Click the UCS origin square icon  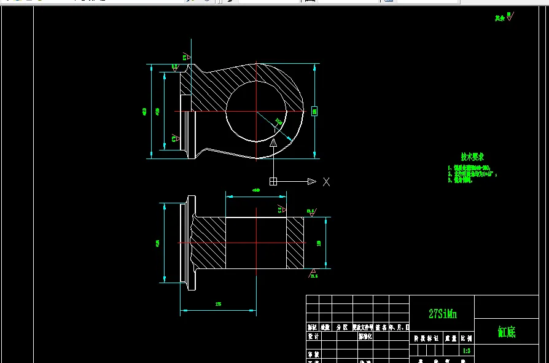click(273, 181)
